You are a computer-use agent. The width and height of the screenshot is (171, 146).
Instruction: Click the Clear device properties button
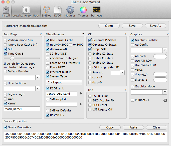[x=156, y=127]
